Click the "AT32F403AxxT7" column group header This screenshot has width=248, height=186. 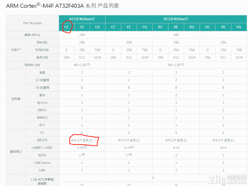click(176, 19)
